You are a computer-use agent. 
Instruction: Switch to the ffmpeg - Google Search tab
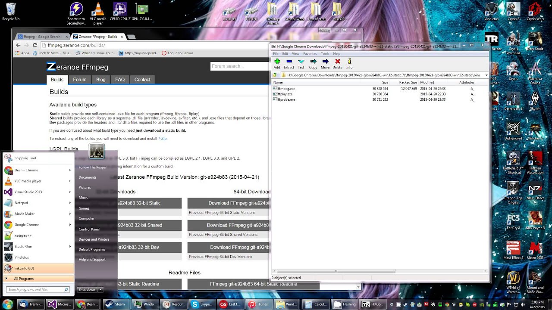(x=42, y=37)
